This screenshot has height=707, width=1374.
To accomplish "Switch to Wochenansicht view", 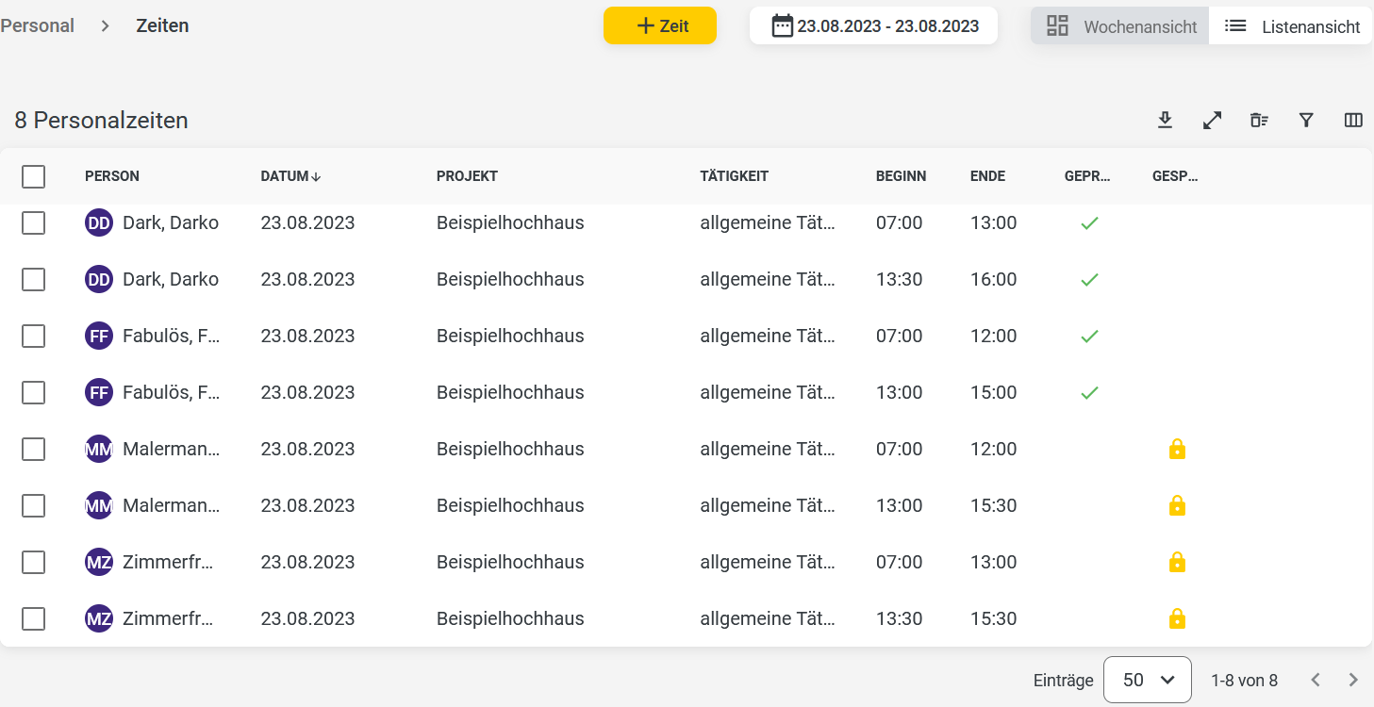I will coord(1120,25).
